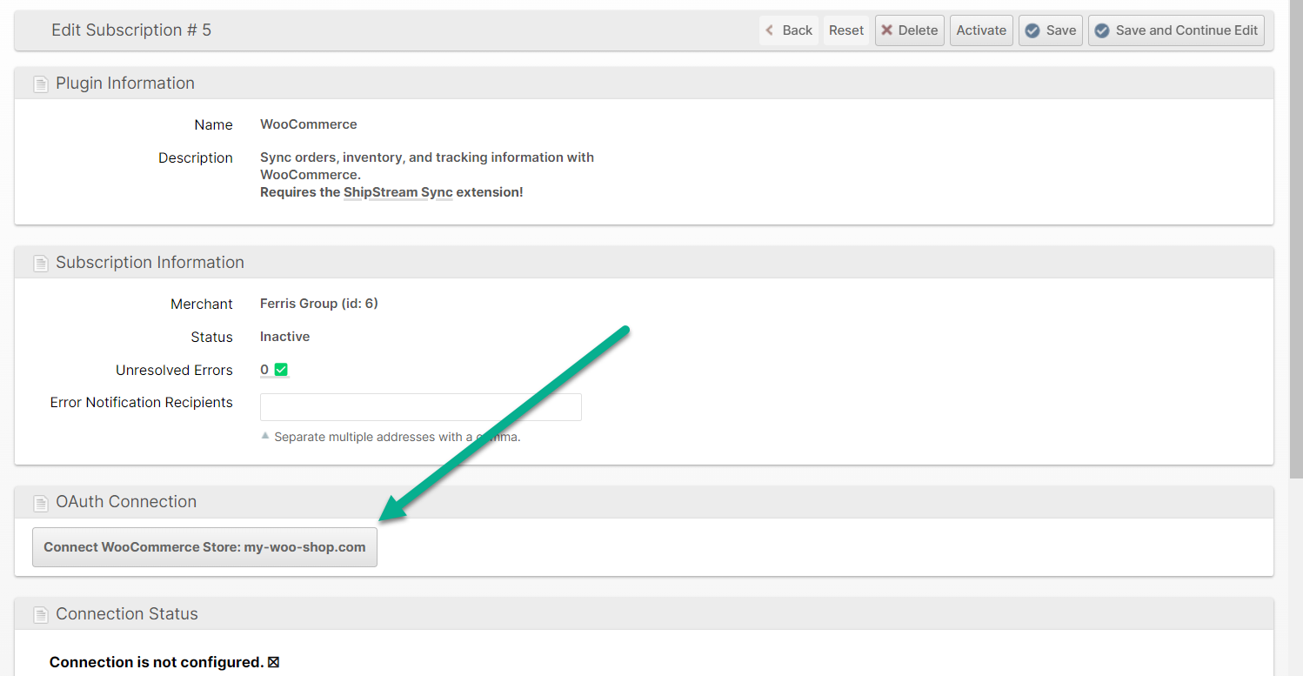Click the Connection Status document icon
This screenshot has width=1303, height=676.
click(x=40, y=615)
